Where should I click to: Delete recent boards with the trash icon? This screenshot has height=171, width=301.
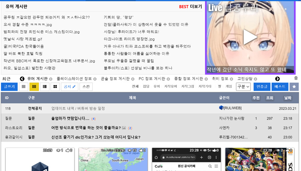[x=296, y=78]
